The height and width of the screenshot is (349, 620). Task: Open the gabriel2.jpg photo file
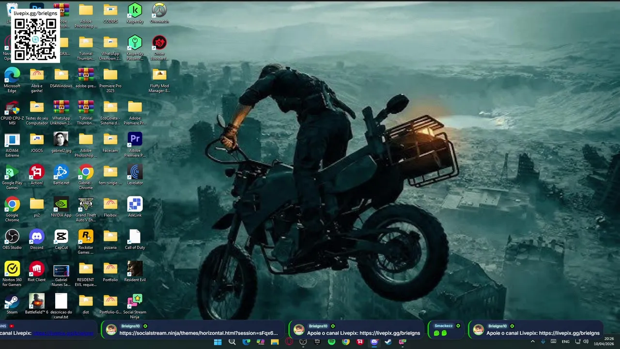[61, 143]
